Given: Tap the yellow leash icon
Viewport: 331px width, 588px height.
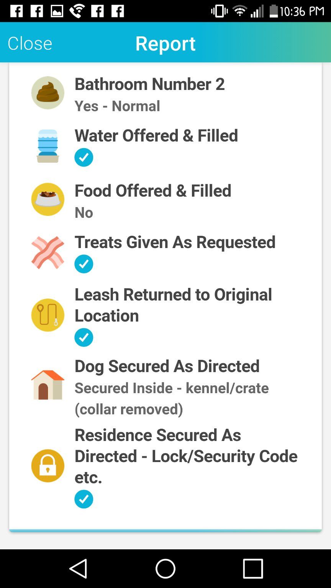Looking at the screenshot, I should point(48,315).
